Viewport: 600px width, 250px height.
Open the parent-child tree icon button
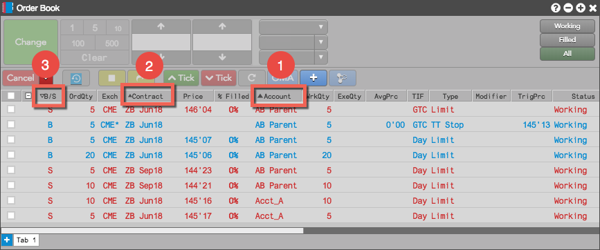click(343, 78)
